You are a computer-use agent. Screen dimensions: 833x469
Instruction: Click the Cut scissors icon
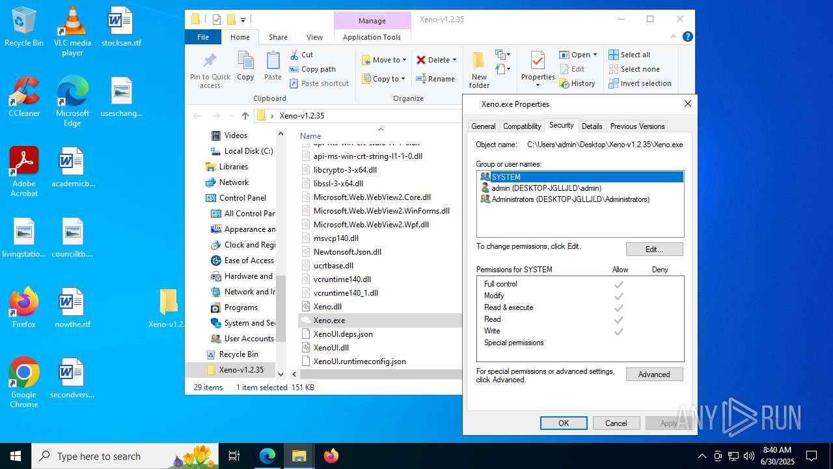point(295,55)
